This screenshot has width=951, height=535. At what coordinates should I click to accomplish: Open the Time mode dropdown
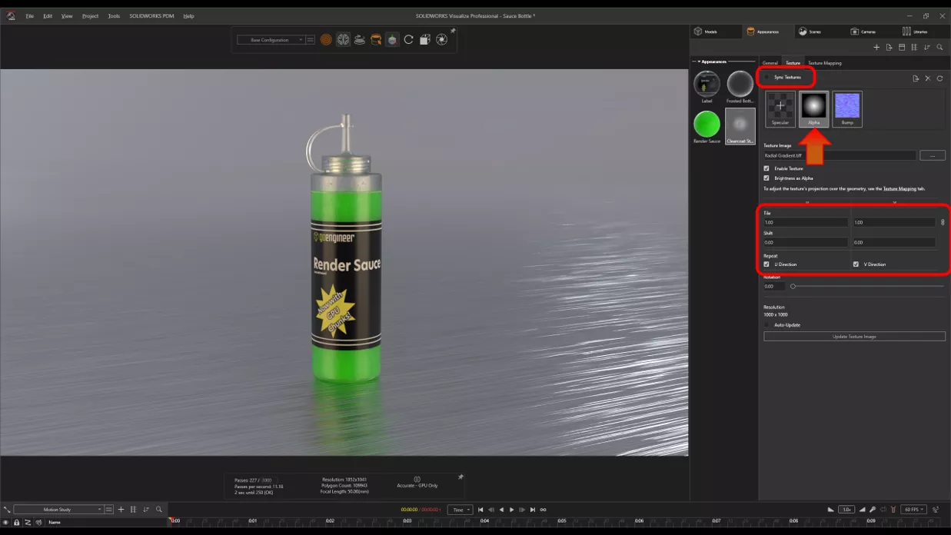coord(461,510)
